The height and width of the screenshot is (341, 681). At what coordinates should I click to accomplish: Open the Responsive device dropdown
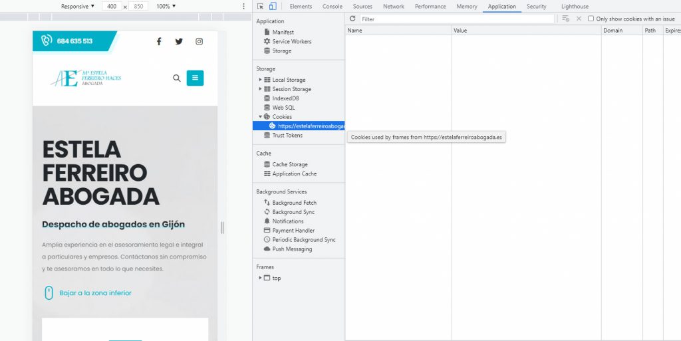[x=77, y=7]
